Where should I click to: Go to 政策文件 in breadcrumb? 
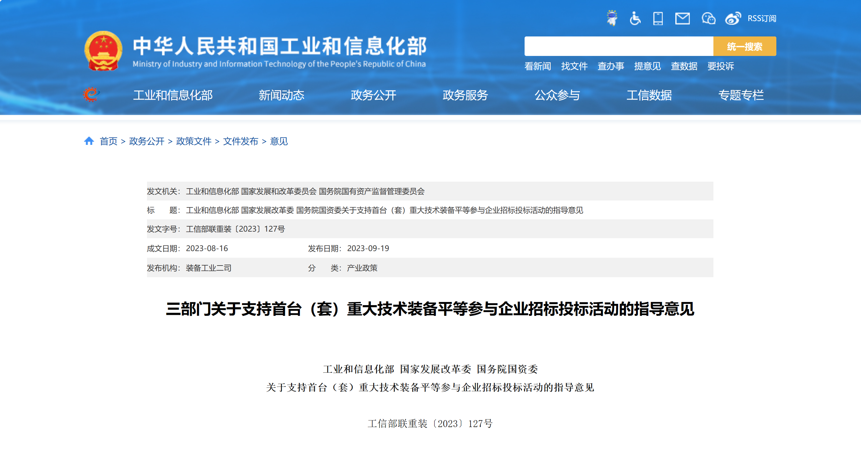click(x=194, y=141)
